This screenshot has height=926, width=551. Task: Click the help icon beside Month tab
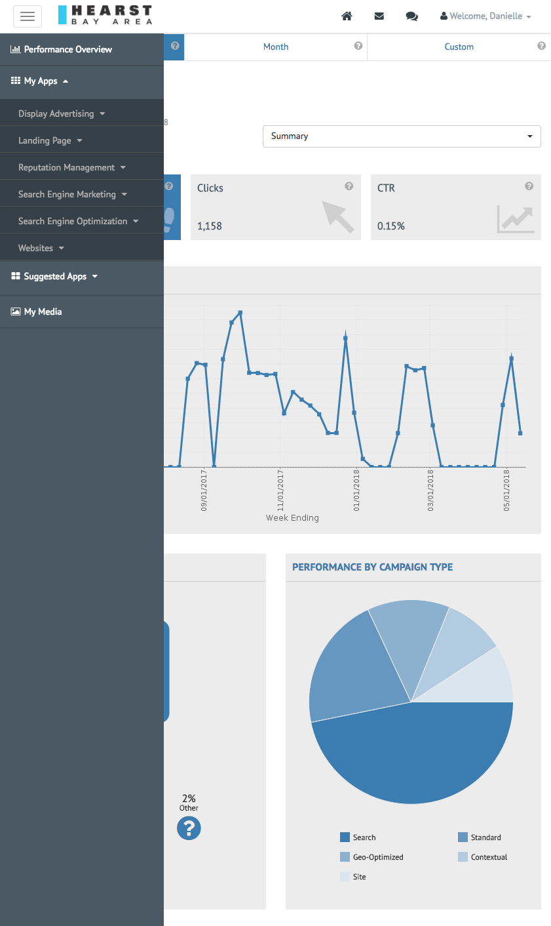point(358,46)
